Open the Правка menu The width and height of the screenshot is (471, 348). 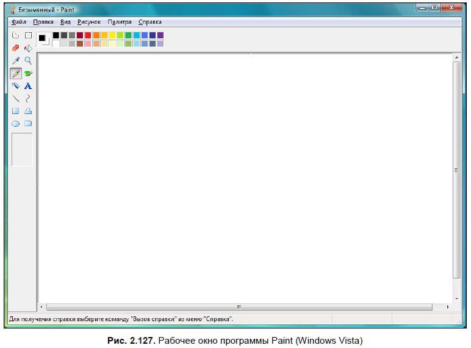tap(43, 22)
